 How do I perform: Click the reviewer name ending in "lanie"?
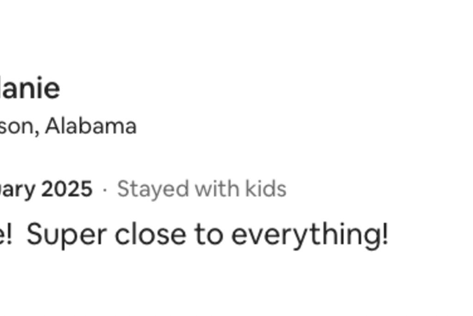point(30,88)
